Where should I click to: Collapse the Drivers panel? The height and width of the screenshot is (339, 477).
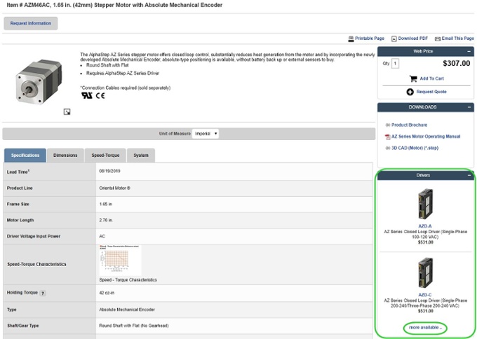(469, 175)
